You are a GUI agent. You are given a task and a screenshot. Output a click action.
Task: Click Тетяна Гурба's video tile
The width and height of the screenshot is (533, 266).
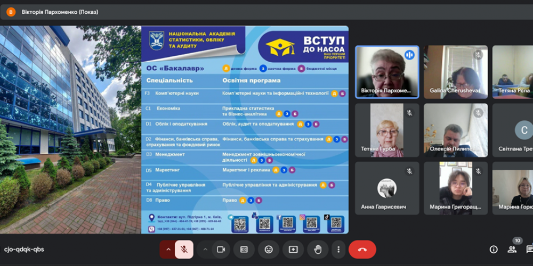pyautogui.click(x=387, y=130)
